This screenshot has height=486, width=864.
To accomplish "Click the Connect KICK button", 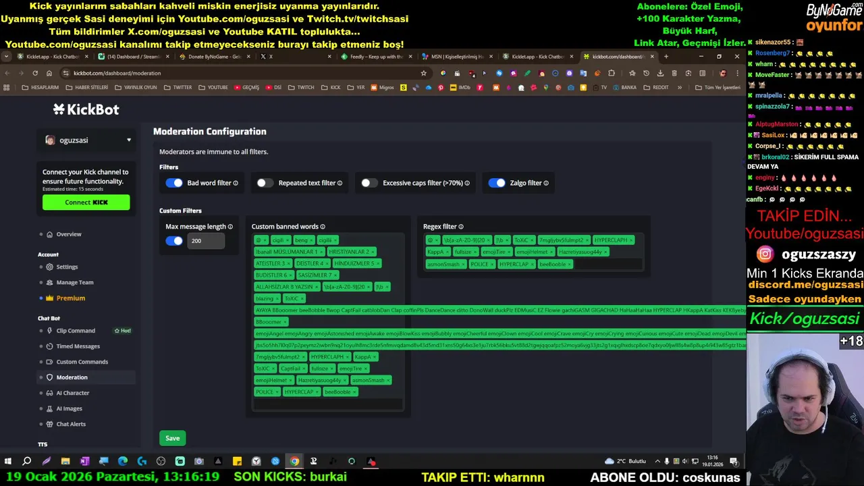I will pos(86,202).
